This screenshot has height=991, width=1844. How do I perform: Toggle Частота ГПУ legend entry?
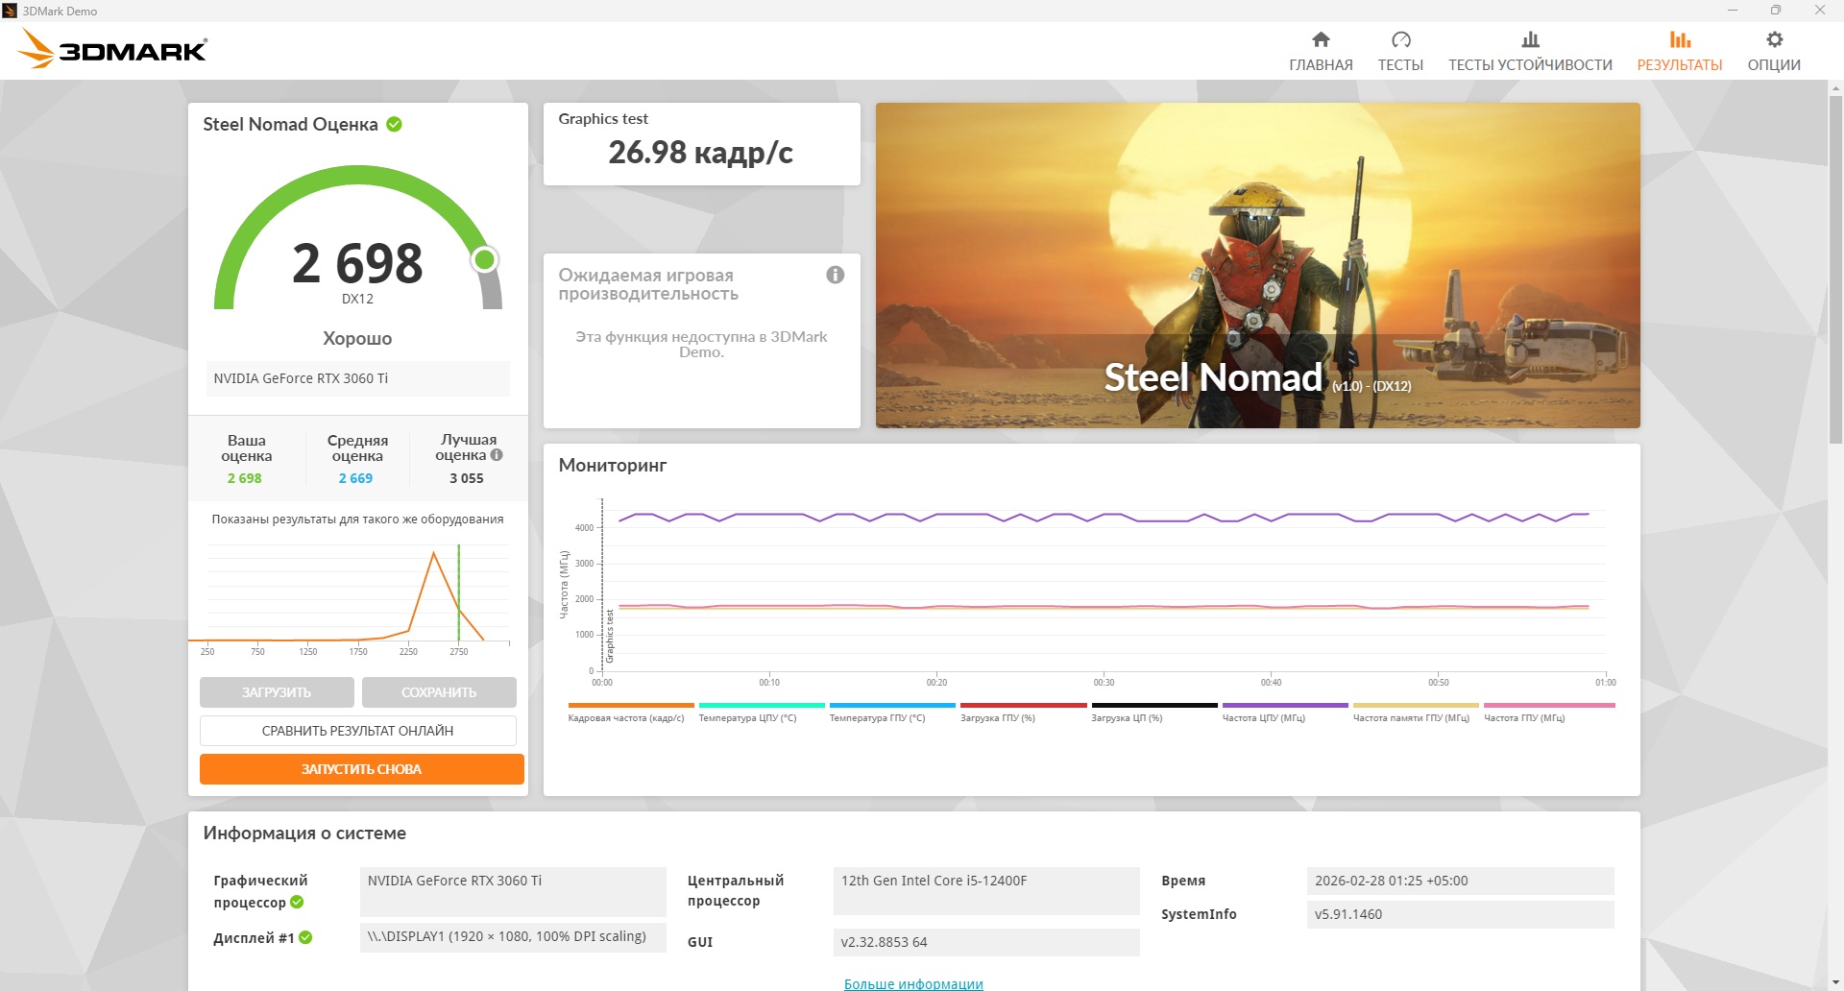(x=1549, y=712)
